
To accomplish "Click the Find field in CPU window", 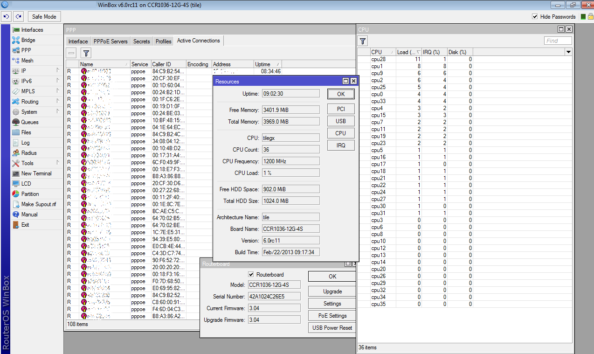I will [x=558, y=41].
